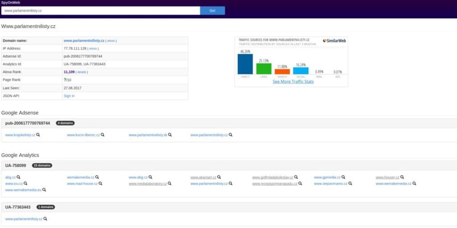Click magnifier icon beside abg.cz
Screen dimensions: 457x228
[19, 177]
